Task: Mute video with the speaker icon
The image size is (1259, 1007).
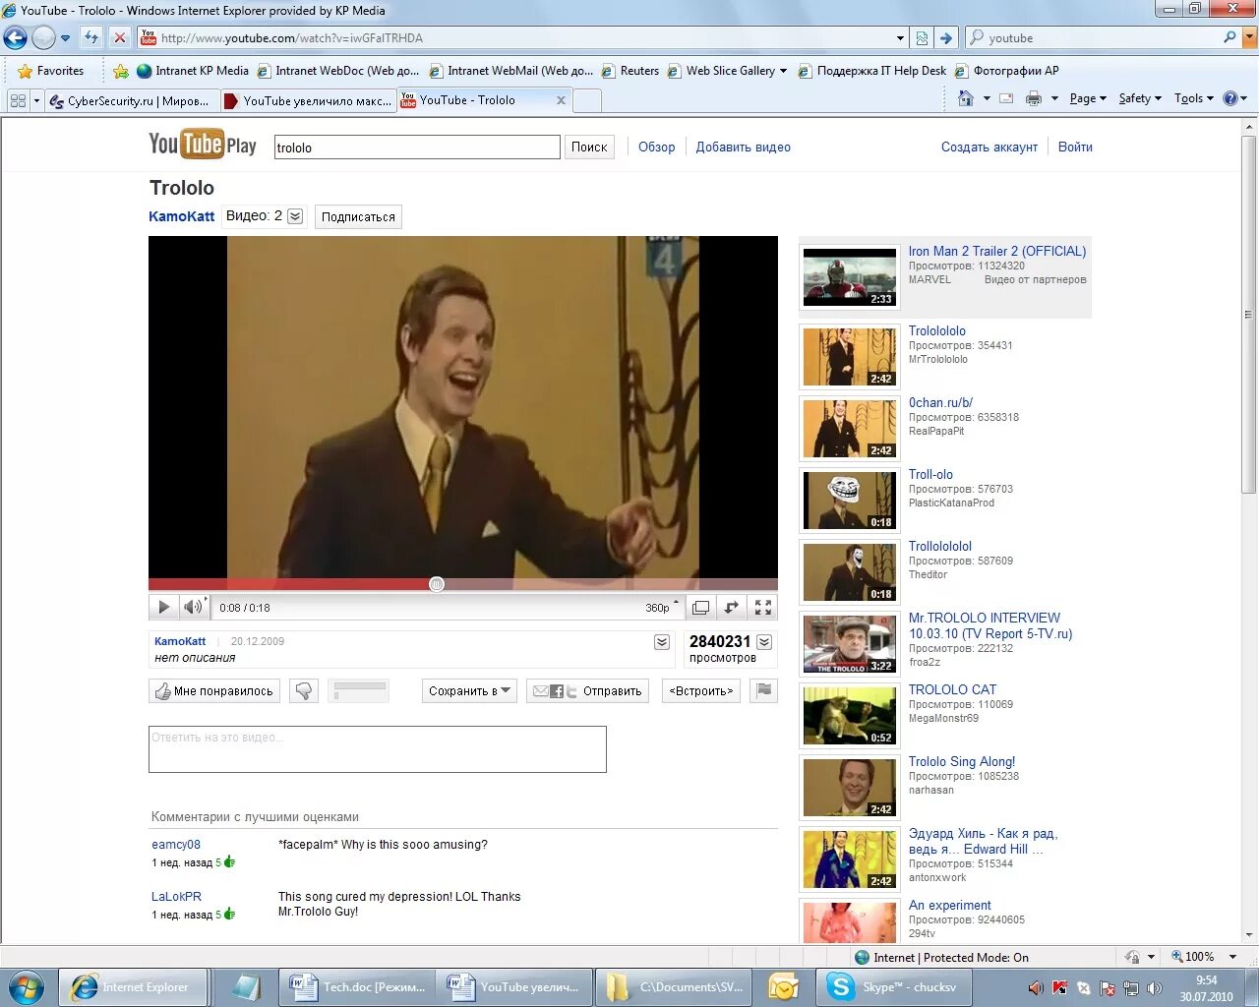Action: pos(193,608)
